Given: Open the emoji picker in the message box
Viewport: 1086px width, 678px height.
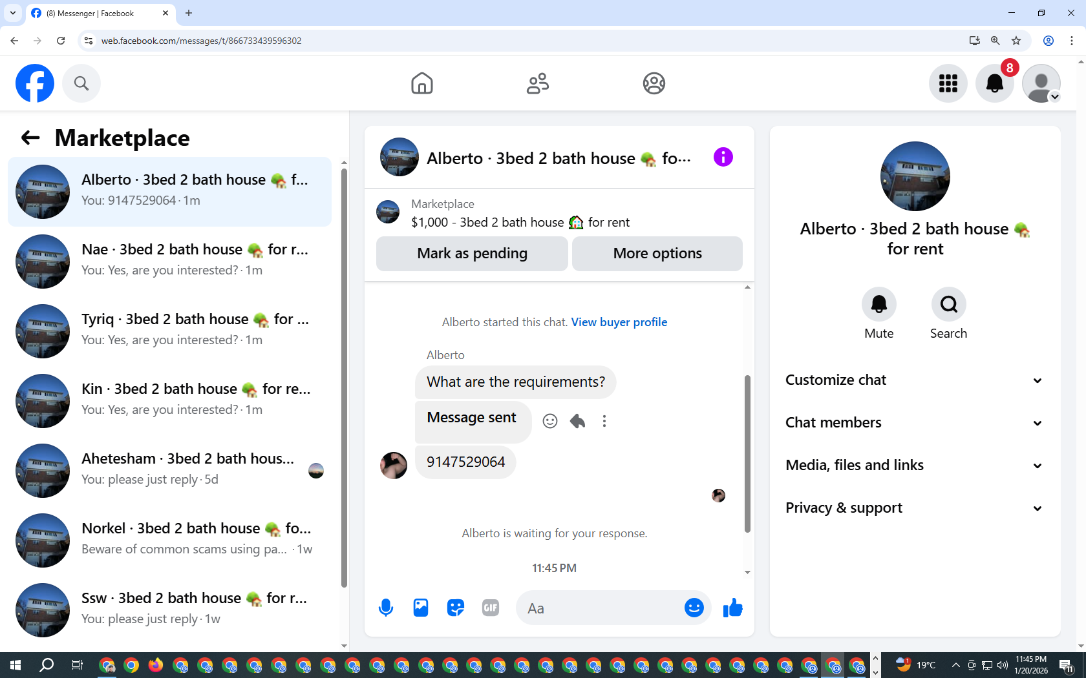Looking at the screenshot, I should tap(694, 608).
